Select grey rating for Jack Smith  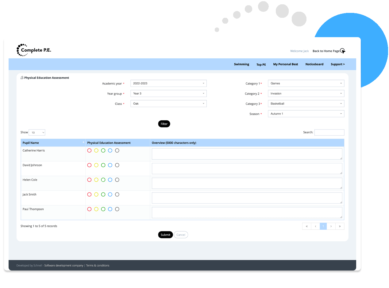tap(117, 194)
